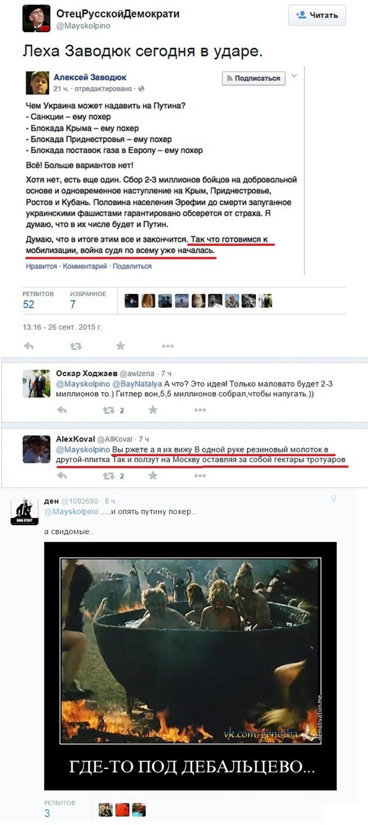Open @Mayskolpino handle link in header
Image resolution: width=368 pixels, height=825 pixels.
82,27
